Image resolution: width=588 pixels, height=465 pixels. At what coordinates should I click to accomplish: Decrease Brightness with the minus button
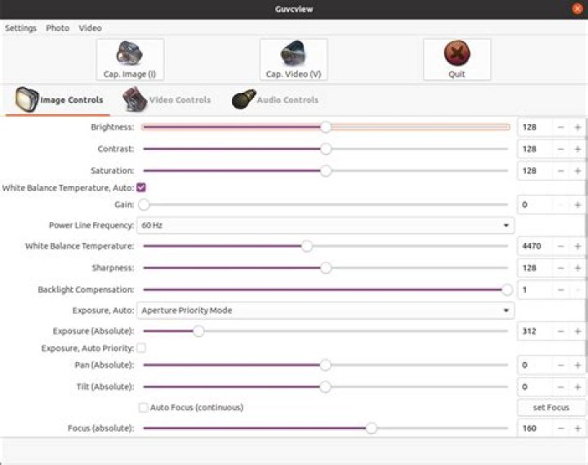tap(560, 127)
